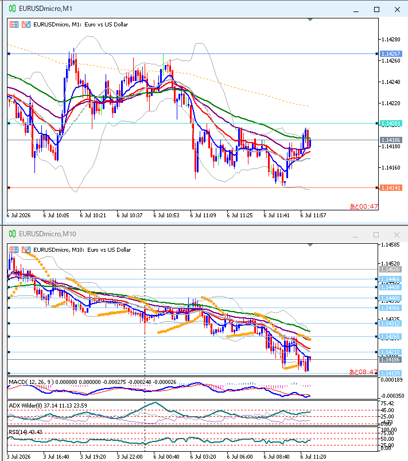This screenshot has height=461, width=408.
Task: Select the 1.14186 current price label on M10
Action: coord(390,360)
